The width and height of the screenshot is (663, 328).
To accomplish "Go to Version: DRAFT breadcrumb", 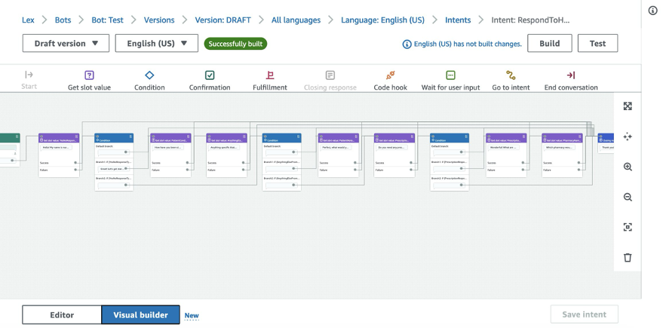I will 223,20.
